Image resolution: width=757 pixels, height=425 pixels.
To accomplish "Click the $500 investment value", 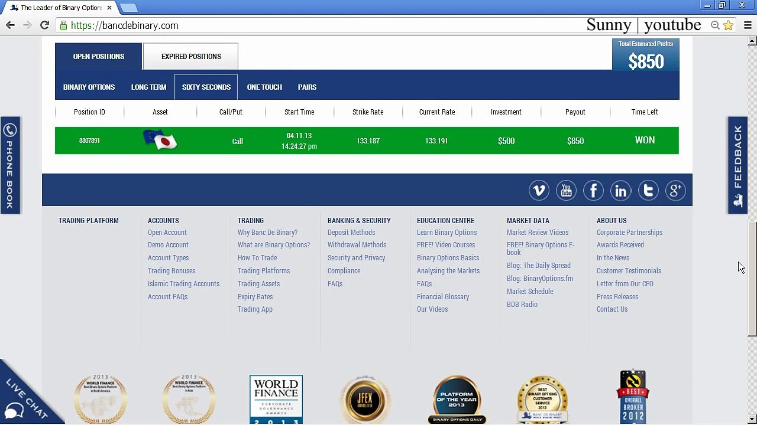I will (x=506, y=141).
